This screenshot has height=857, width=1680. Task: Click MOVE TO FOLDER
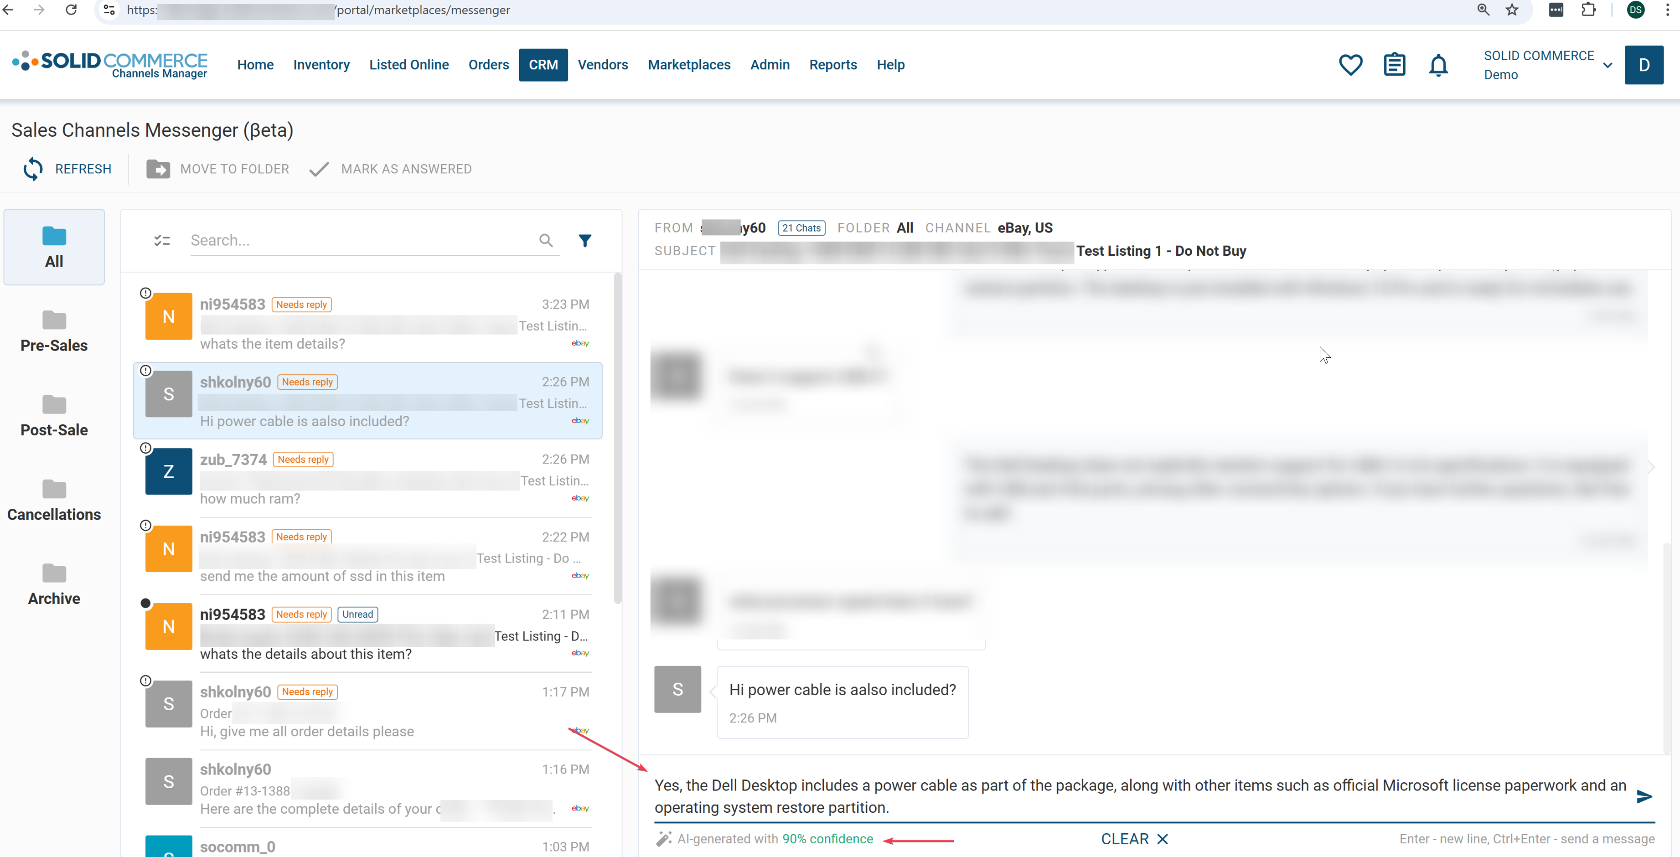(x=217, y=169)
